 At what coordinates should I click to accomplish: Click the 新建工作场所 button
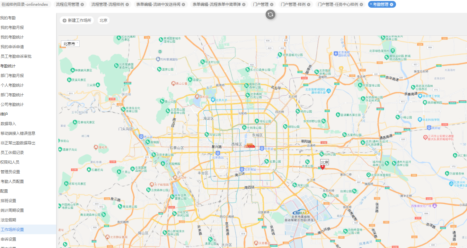click(77, 20)
